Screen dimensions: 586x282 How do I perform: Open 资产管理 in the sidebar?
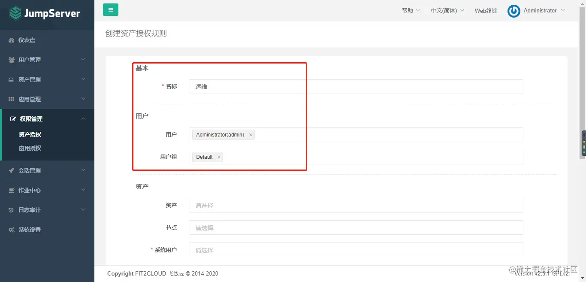[x=47, y=79]
